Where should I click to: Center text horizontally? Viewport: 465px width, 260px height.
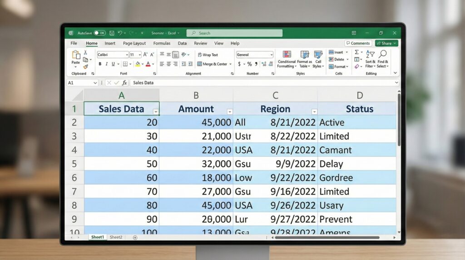click(x=168, y=64)
